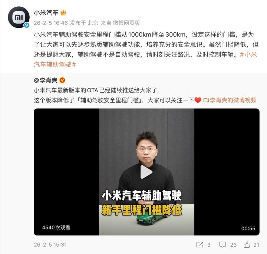Like the post with thumbs-up icon

click(x=247, y=245)
